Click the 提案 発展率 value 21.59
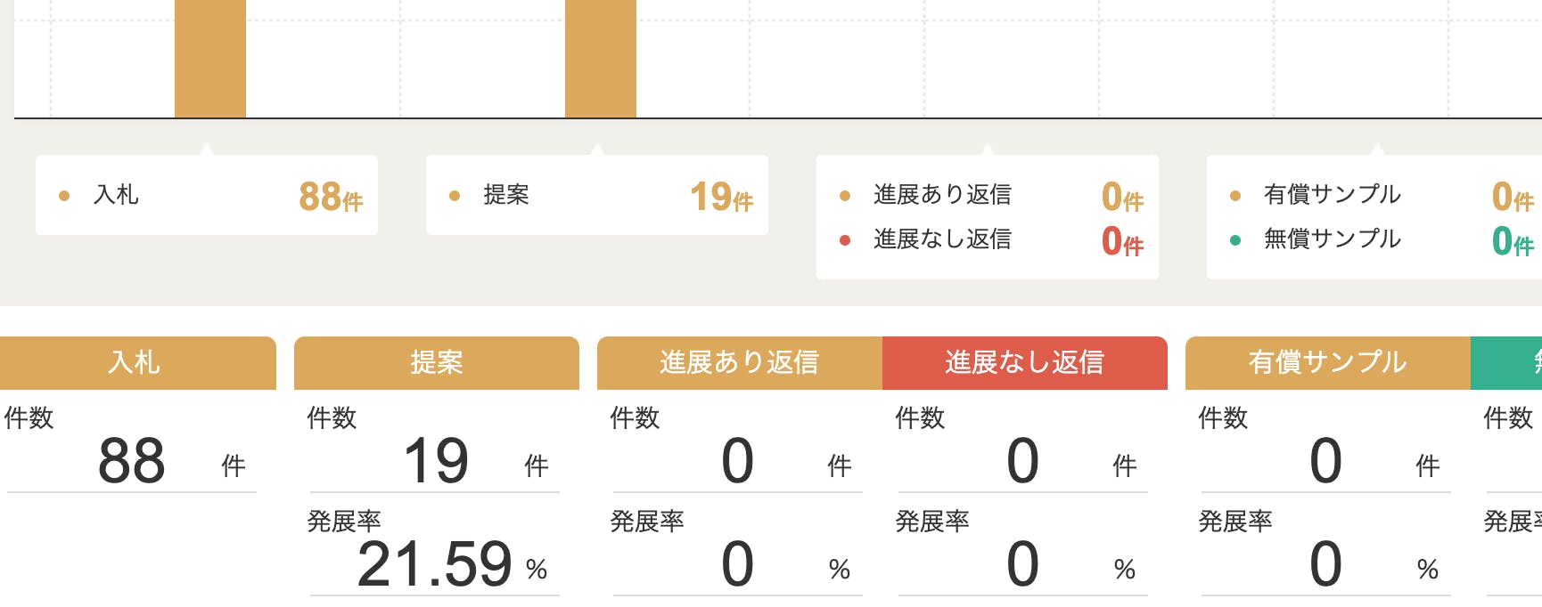Screen dimensions: 1542x607 pos(435,565)
